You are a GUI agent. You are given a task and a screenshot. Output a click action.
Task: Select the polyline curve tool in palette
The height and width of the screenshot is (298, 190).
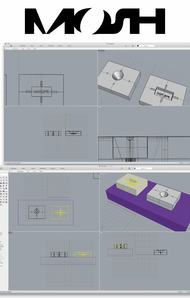[x=1, y=177]
